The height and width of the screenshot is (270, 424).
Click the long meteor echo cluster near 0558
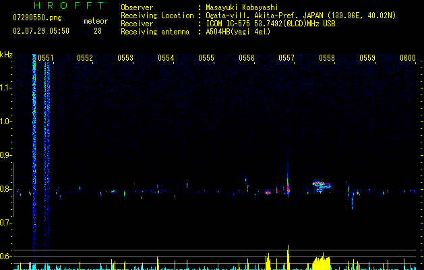(x=322, y=186)
